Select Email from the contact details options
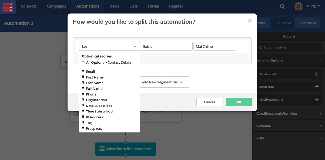The width and height of the screenshot is (325, 160). tap(90, 72)
